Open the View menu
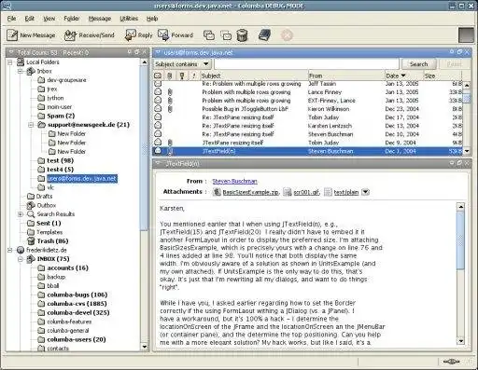This screenshot has width=478, height=370. (x=49, y=19)
